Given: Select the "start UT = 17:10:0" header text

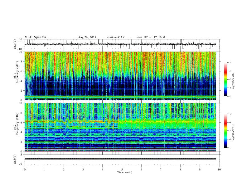Looking at the screenshot, I should 151,37.
